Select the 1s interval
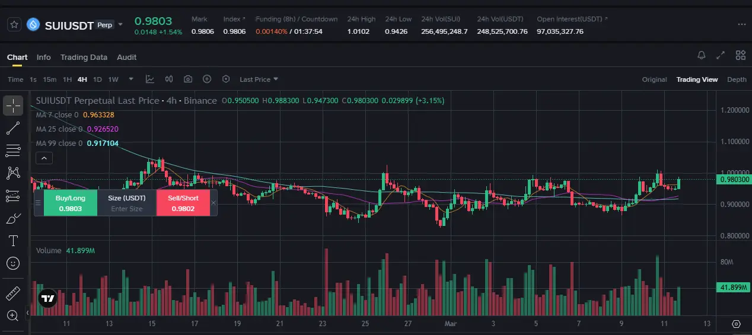 33,79
